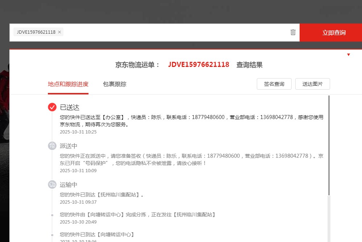This screenshot has width=362, height=242.
Task: Click the 运输中 truck status icon
Action: click(x=52, y=184)
